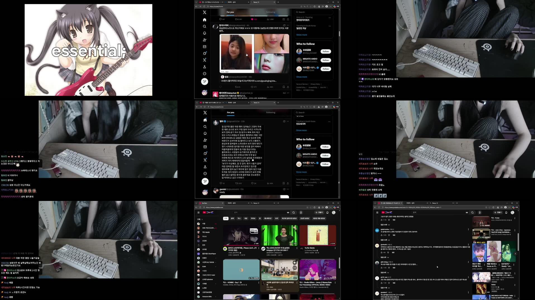This screenshot has width=535, height=300.
Task: Open more options menu on gemini's tweet
Action: pos(287,189)
